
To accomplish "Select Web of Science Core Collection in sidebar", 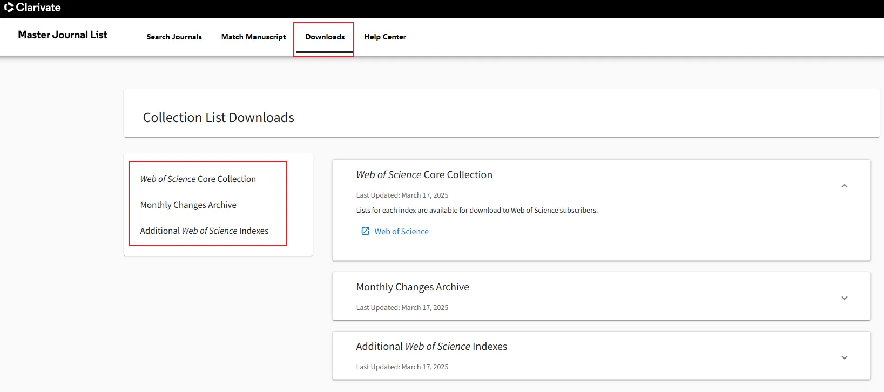I will 198,179.
